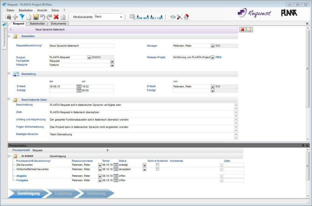Tick Nicht erforderlich for Wirtschaftlichkeit bewerten
312x206 pixels.
(x=158, y=169)
